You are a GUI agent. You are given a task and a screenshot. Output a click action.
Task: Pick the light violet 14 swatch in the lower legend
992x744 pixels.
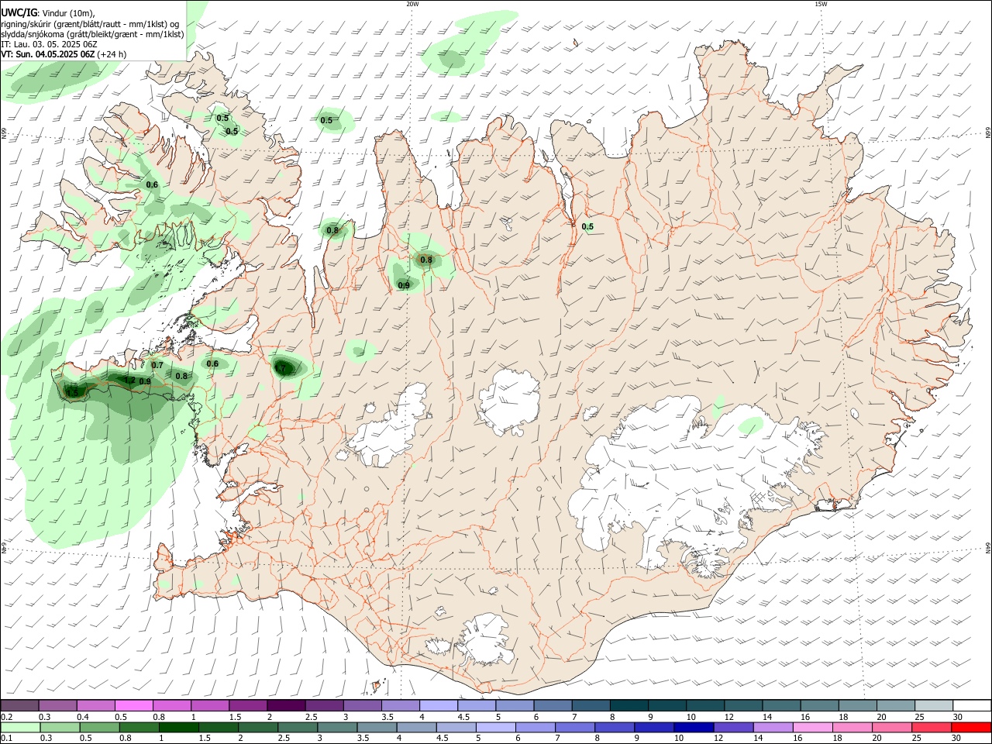point(773,727)
